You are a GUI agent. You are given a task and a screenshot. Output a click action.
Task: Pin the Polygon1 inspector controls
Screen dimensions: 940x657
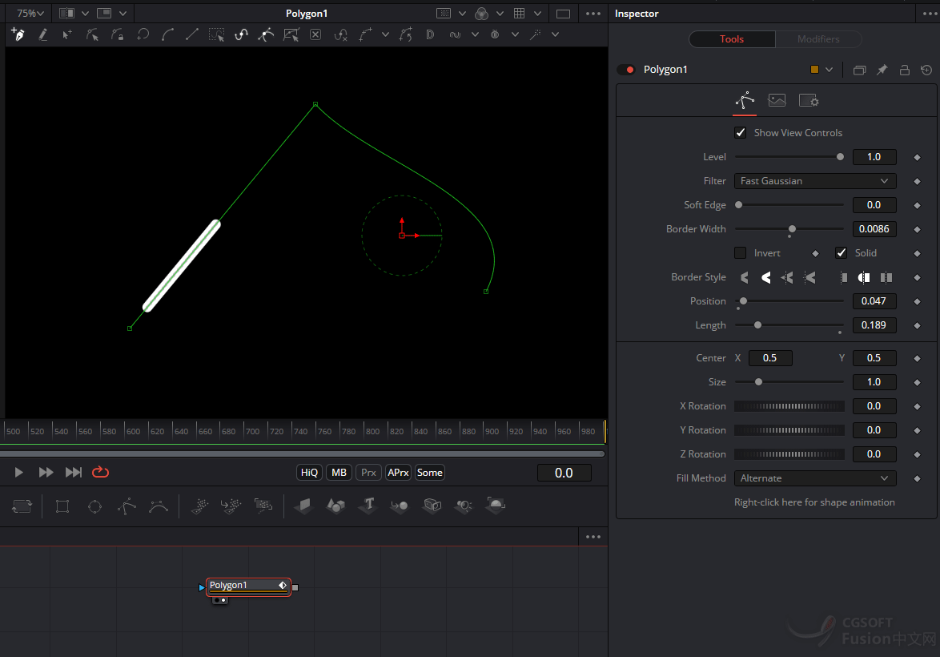coord(882,70)
